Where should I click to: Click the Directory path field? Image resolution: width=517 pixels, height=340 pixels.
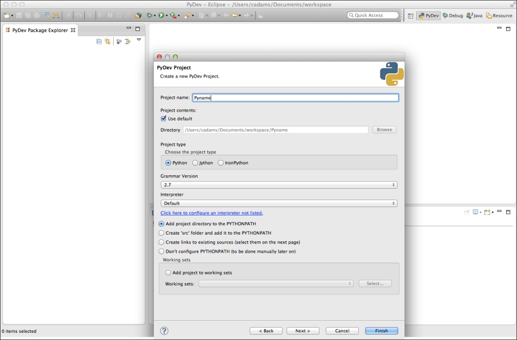point(276,130)
